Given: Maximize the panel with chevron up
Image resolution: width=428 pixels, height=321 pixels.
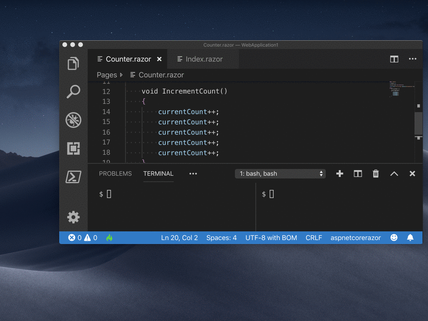Looking at the screenshot, I should tap(394, 174).
